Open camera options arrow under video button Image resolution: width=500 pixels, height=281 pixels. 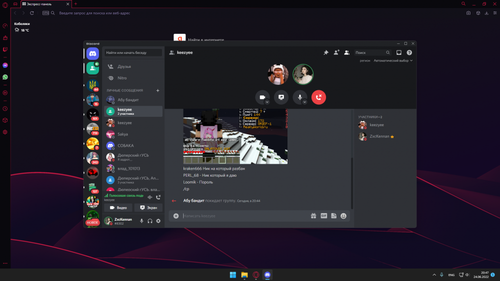(267, 102)
